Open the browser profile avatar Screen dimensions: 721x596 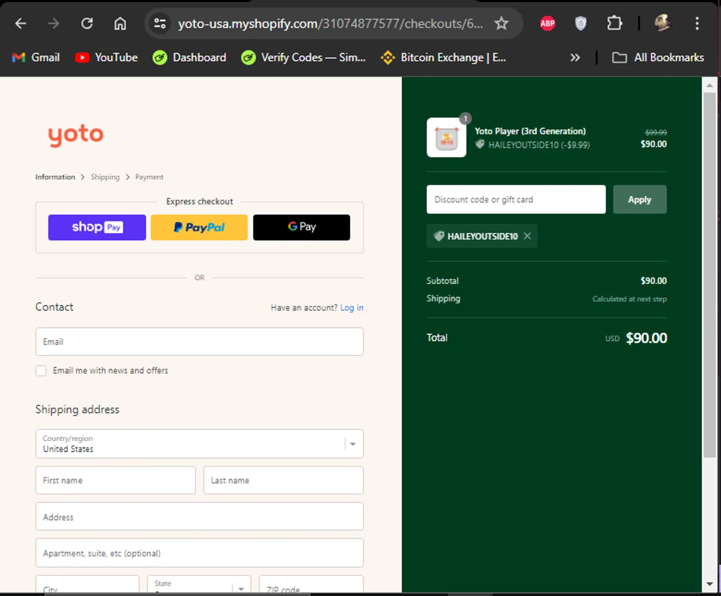click(663, 23)
